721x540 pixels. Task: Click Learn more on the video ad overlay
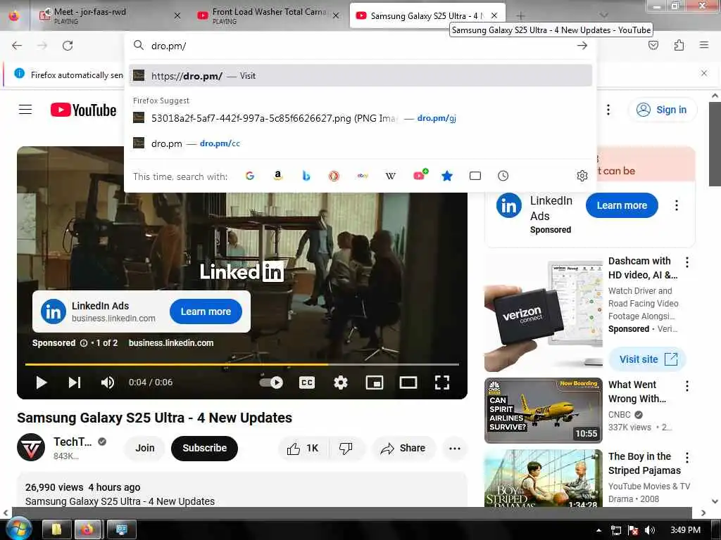coord(206,311)
